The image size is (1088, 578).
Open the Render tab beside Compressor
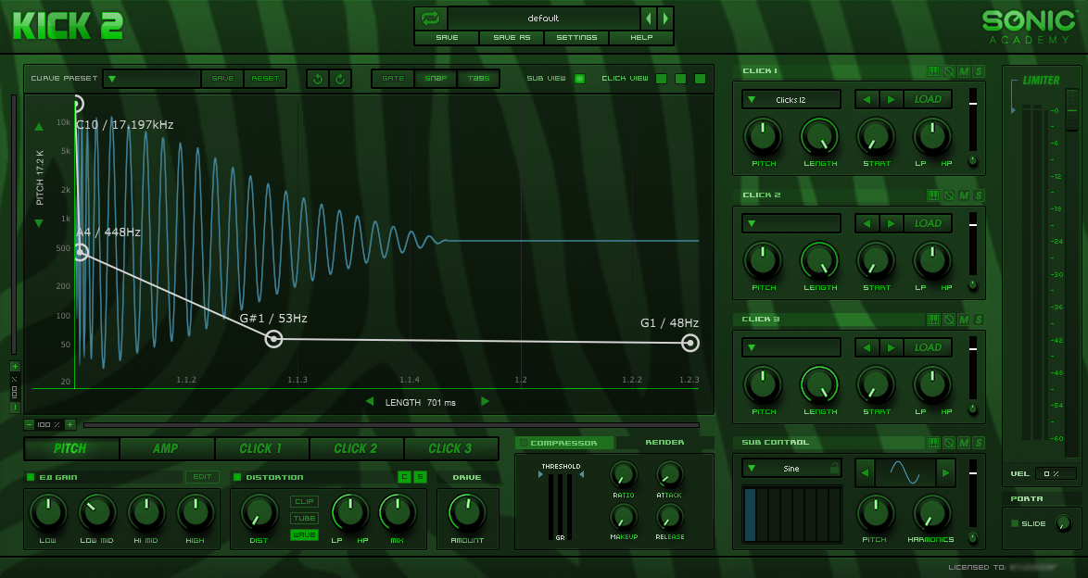[664, 443]
